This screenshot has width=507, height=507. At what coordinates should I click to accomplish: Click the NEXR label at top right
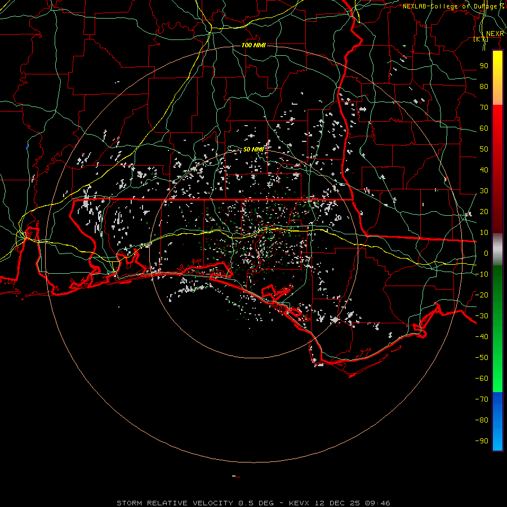coord(495,34)
